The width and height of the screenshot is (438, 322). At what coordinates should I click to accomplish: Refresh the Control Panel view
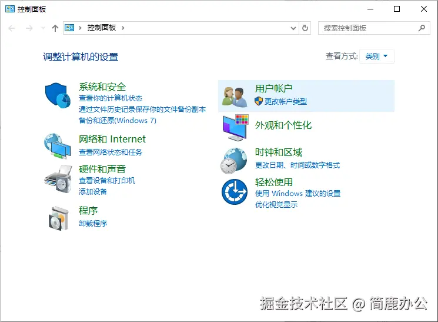pyautogui.click(x=305, y=28)
